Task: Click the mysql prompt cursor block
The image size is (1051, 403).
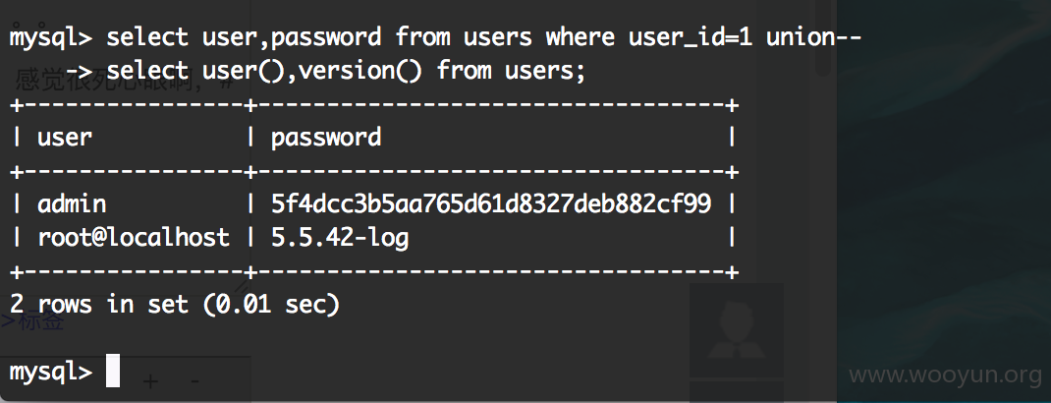Action: tap(113, 373)
